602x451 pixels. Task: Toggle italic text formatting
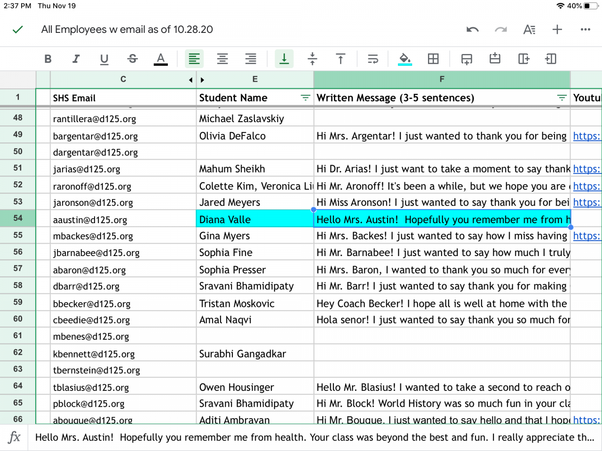point(76,59)
